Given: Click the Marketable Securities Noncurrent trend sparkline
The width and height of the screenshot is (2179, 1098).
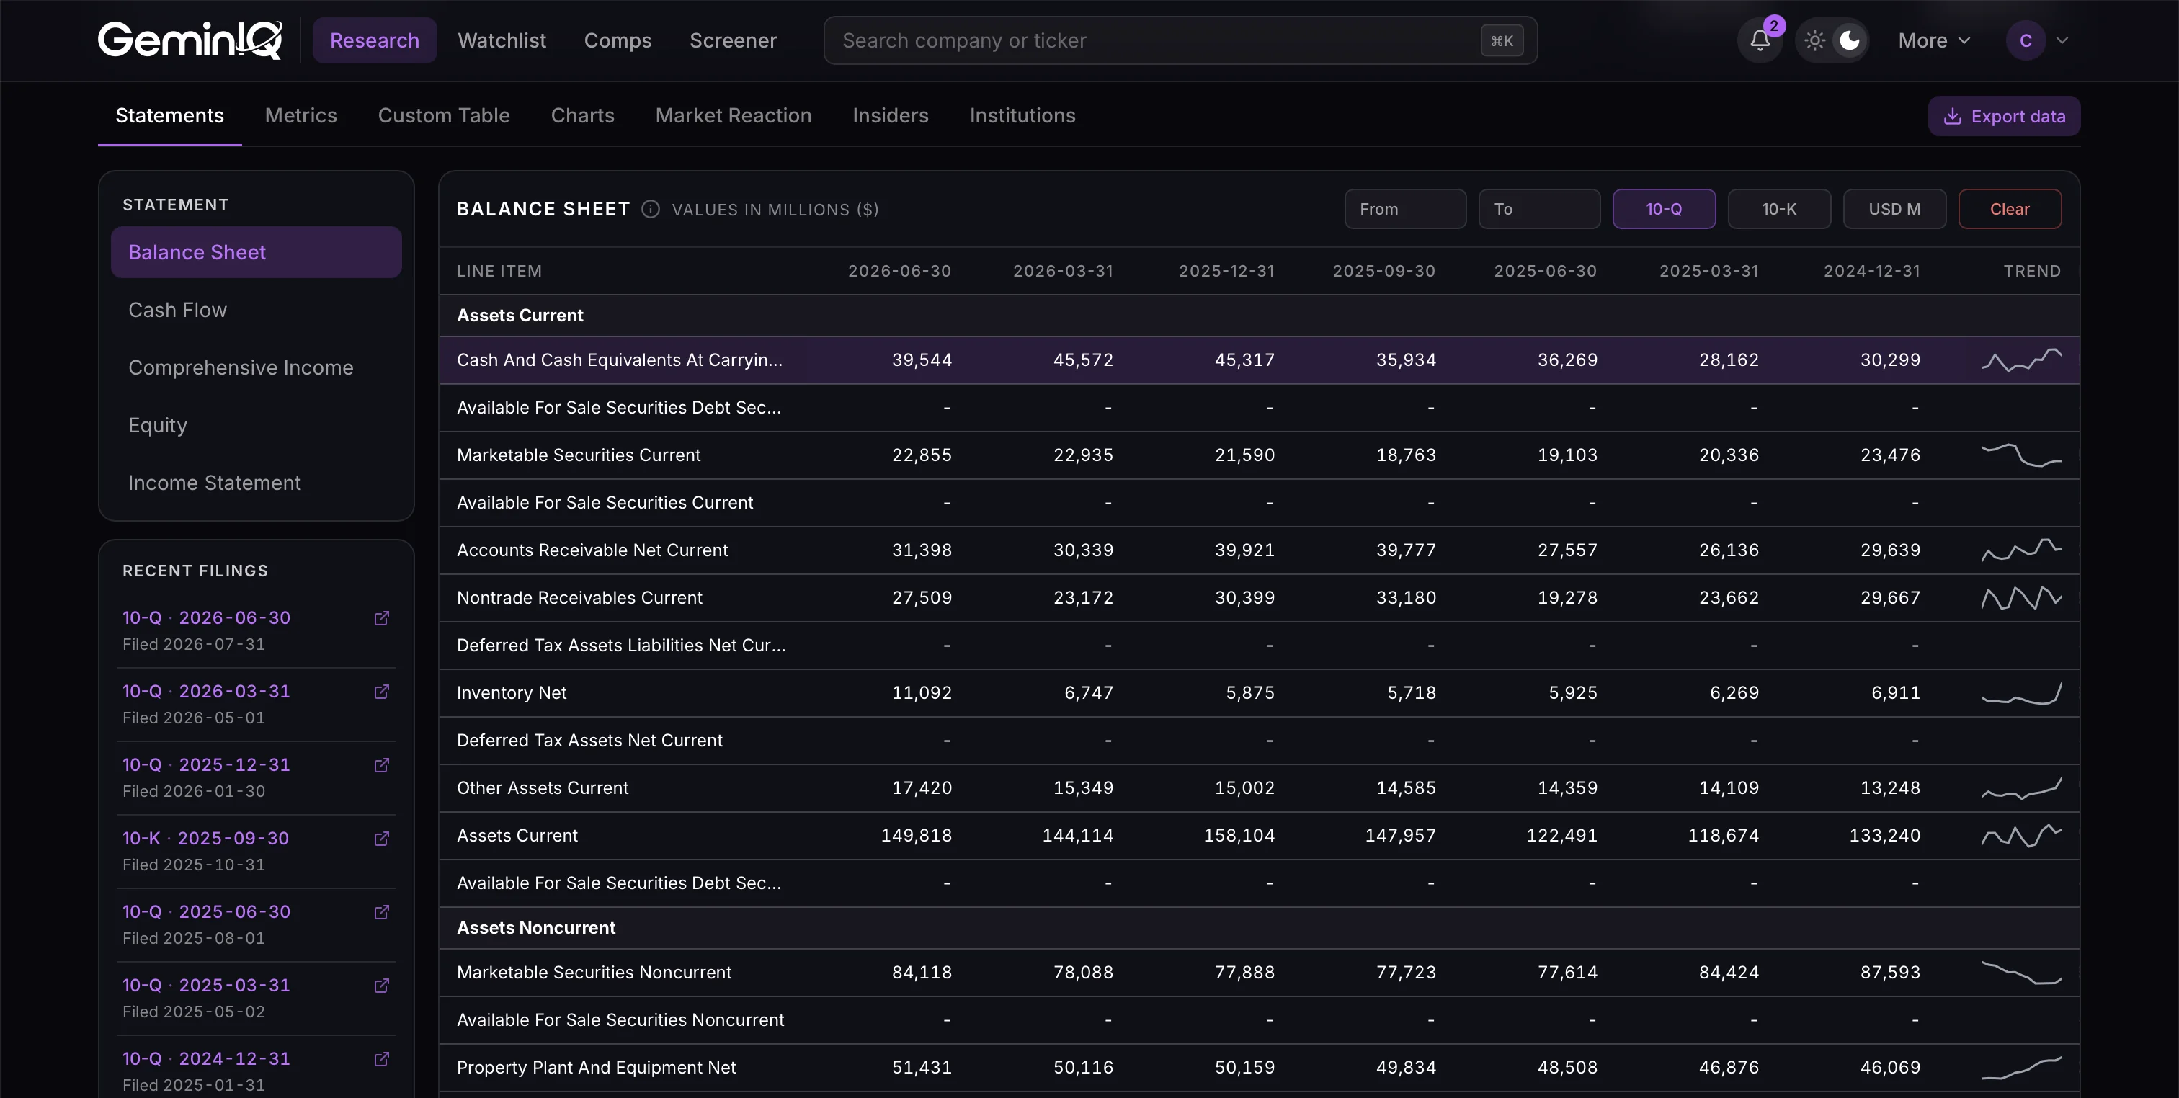Looking at the screenshot, I should [x=2020, y=973].
